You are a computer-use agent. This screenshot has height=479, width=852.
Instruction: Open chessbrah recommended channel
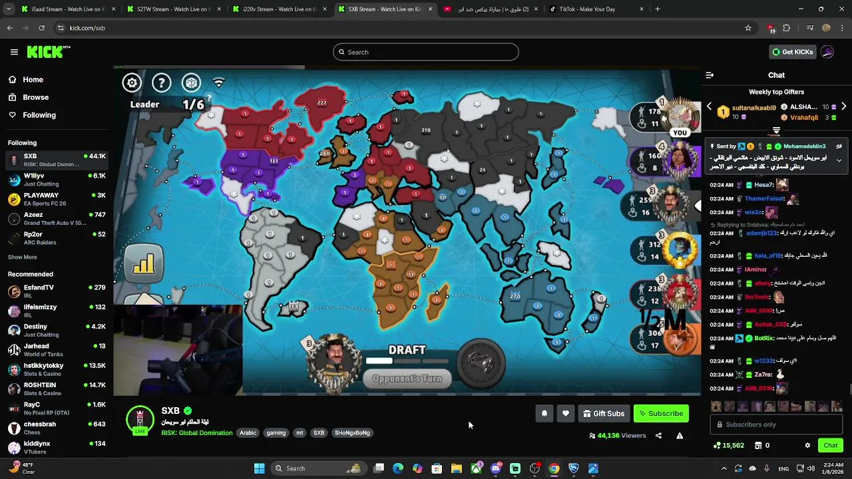(57, 428)
